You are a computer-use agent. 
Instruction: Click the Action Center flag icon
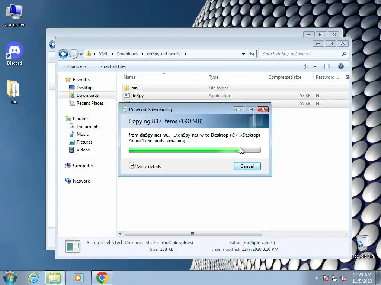pyautogui.click(x=326, y=278)
